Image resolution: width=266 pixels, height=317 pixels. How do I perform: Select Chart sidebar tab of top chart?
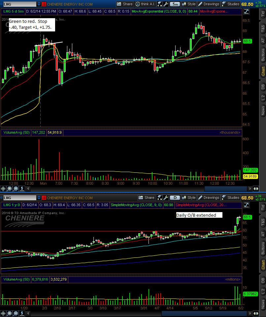coord(263,71)
